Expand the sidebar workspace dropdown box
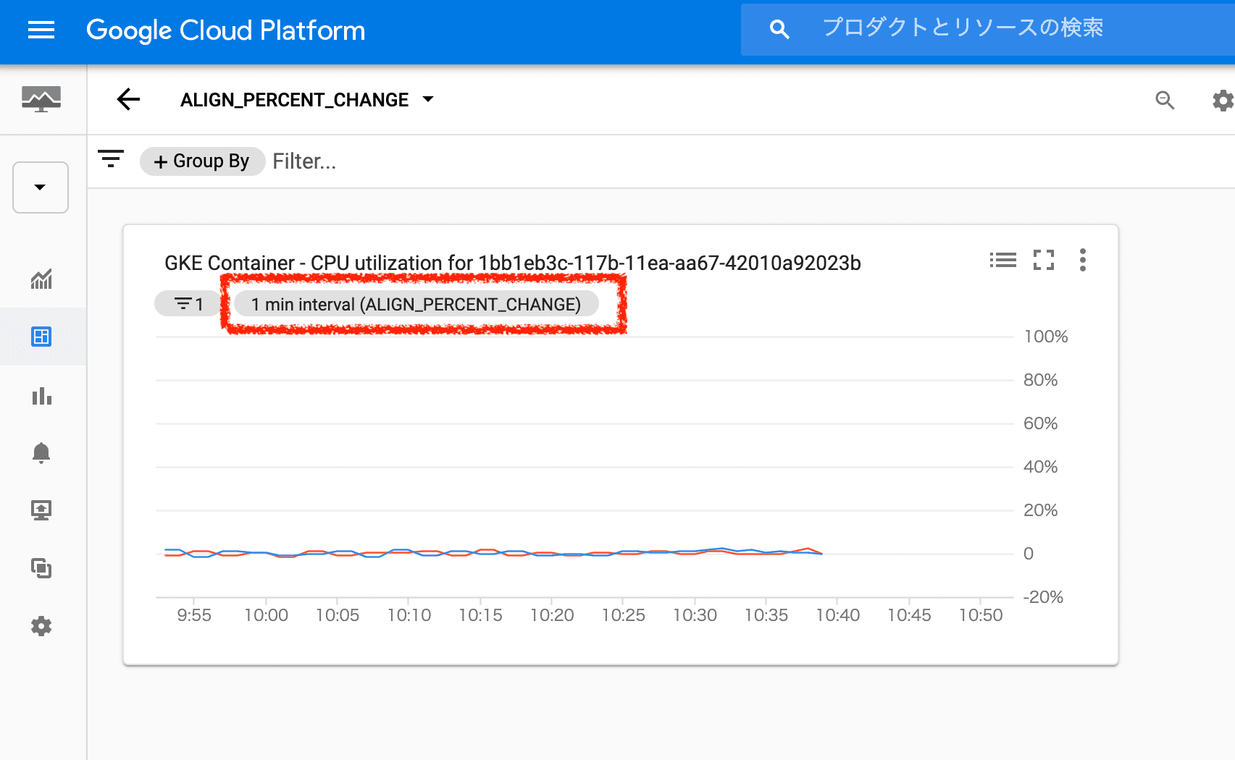 tap(41, 187)
